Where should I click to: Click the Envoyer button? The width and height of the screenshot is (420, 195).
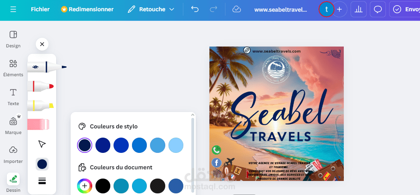(404, 9)
